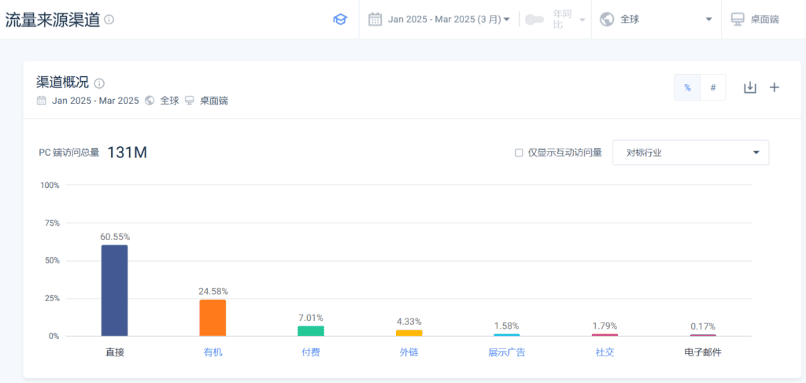Click the 展示广告 channel label
The height and width of the screenshot is (383, 806).
[506, 352]
